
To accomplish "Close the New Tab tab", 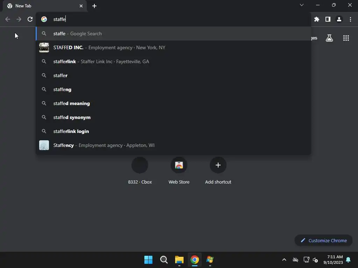I will point(81,6).
